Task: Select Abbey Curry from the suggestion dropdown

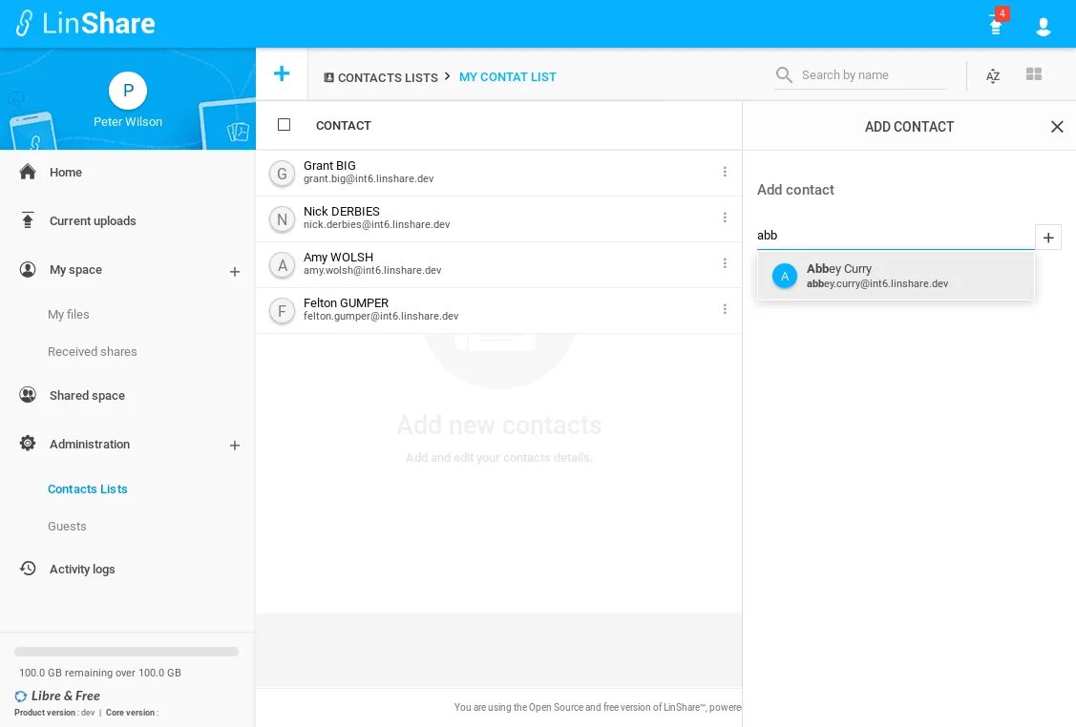Action: 895,276
